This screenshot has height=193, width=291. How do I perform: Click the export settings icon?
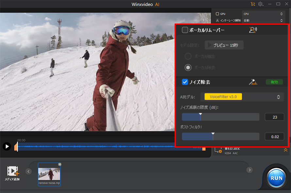pyautogui.click(x=218, y=150)
